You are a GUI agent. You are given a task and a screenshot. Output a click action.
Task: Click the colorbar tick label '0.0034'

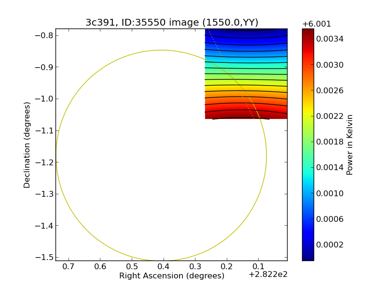click(x=330, y=39)
